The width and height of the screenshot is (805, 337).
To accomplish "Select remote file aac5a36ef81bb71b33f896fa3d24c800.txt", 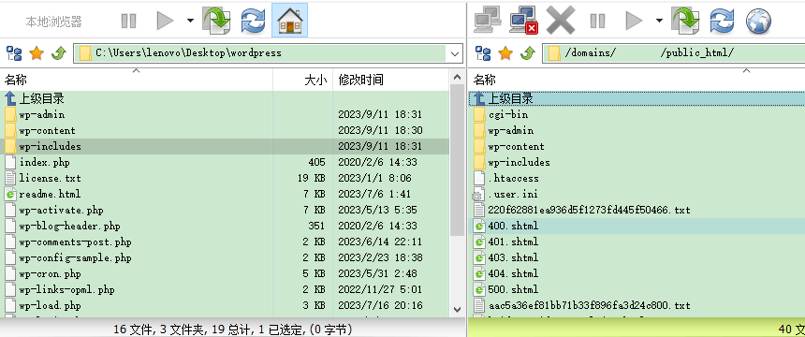I will coord(637,306).
